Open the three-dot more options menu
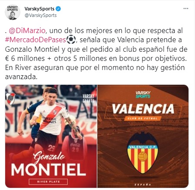The image size is (195, 190). [x=186, y=9]
